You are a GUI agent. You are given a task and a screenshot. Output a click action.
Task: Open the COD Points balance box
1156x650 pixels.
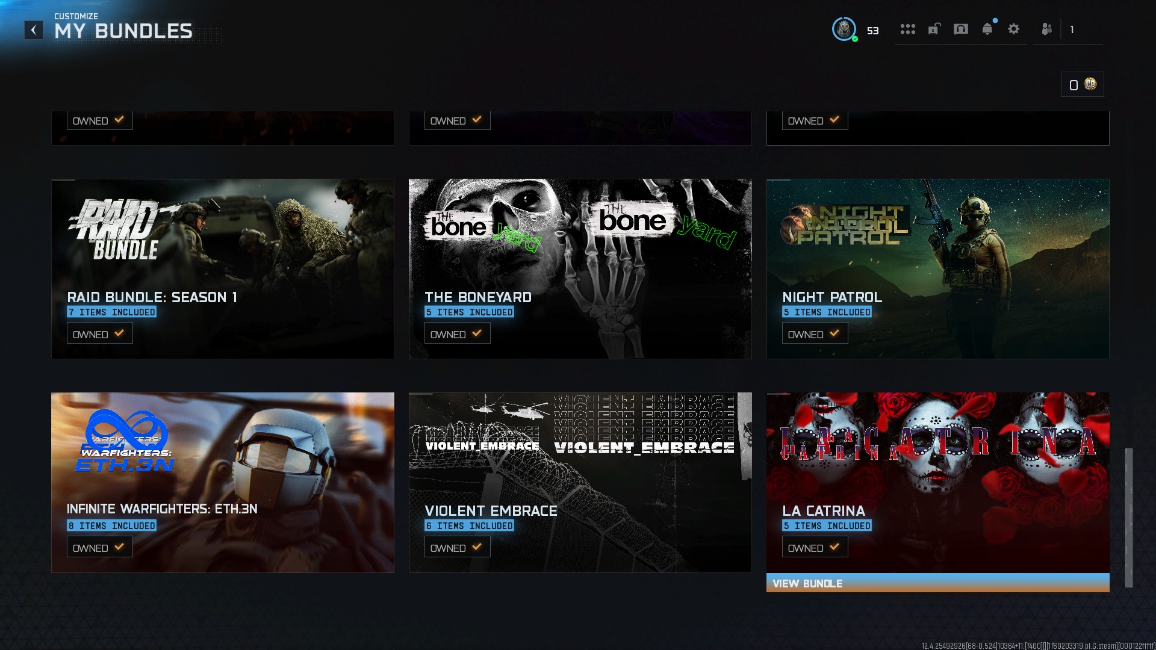tap(1083, 84)
